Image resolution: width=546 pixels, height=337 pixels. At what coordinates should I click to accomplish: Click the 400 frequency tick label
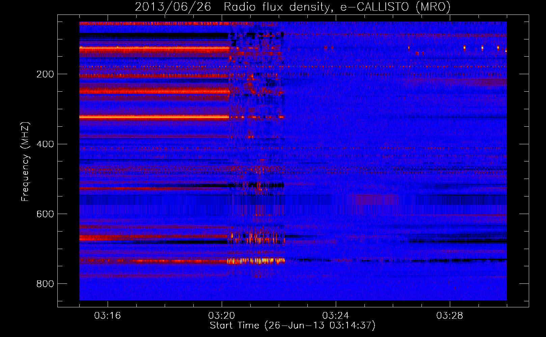point(45,144)
